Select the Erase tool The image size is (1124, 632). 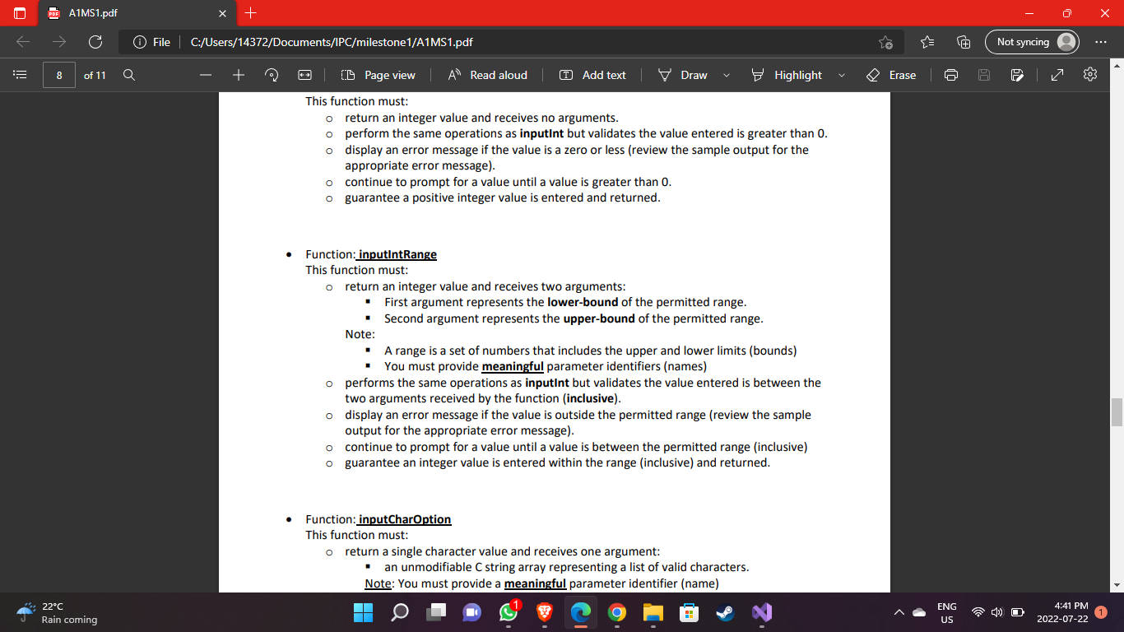891,75
